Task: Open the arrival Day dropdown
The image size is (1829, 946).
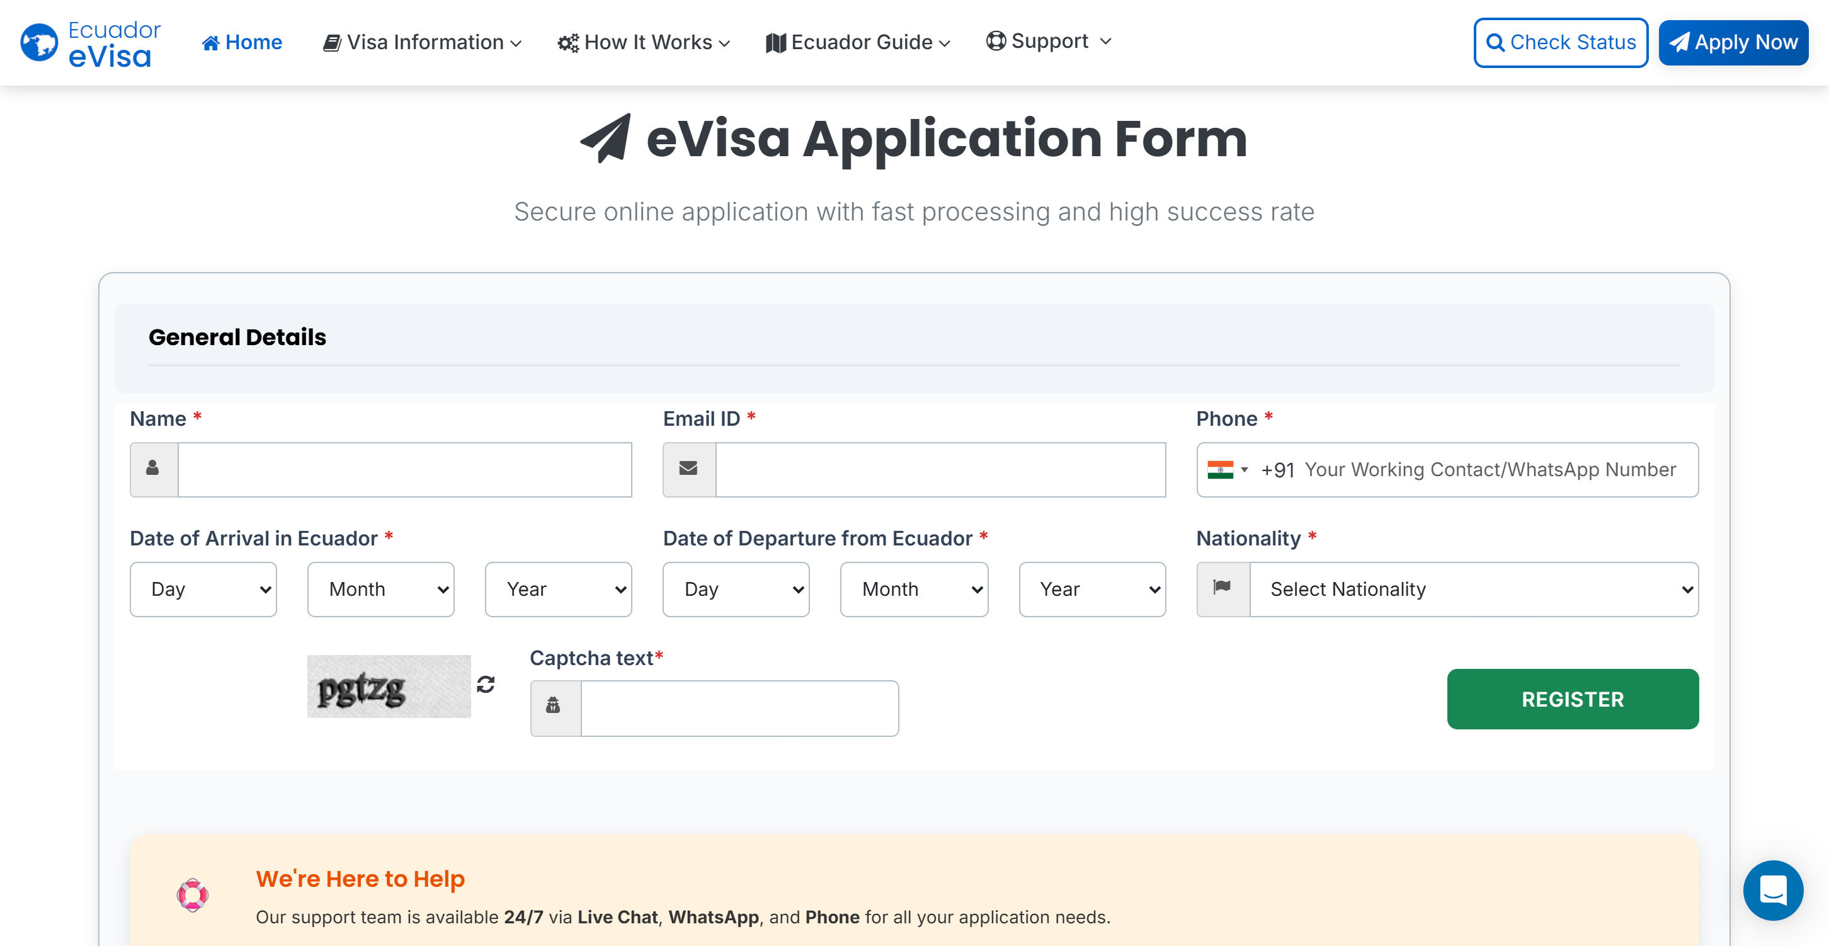Action: click(203, 589)
